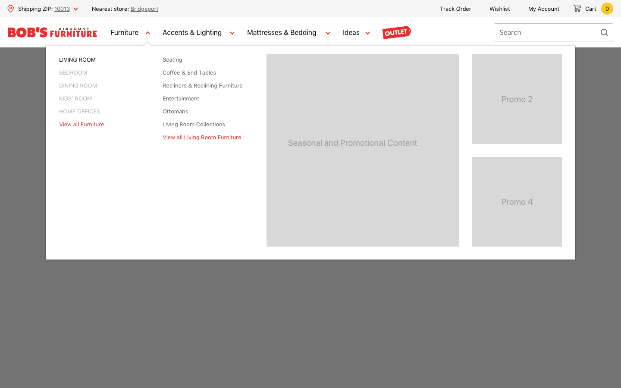Open the Entertainment subcategory
This screenshot has width=621, height=388.
tap(181, 99)
